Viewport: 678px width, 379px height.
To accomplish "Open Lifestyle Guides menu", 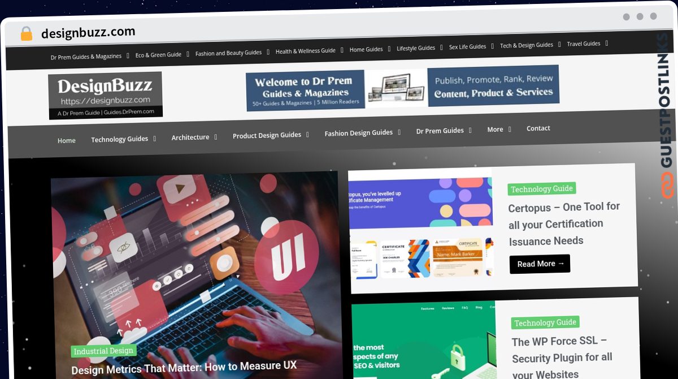I will click(416, 48).
